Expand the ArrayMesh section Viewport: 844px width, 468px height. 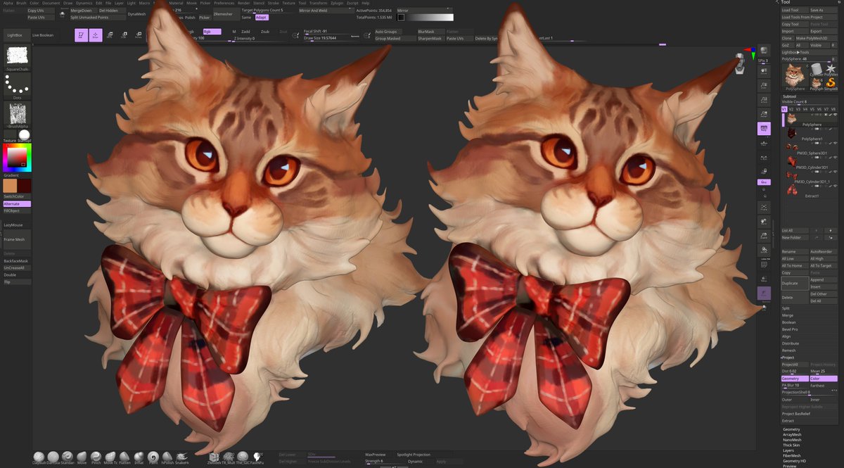click(x=792, y=435)
